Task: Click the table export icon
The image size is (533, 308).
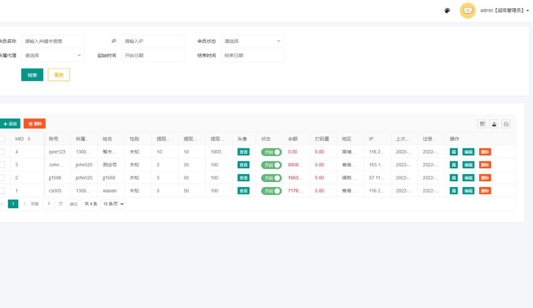Action: tap(494, 124)
